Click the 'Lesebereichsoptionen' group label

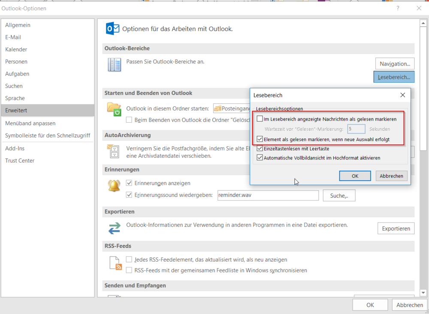coord(279,109)
